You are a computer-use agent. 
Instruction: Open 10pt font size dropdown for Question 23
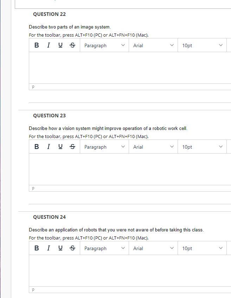202,147
